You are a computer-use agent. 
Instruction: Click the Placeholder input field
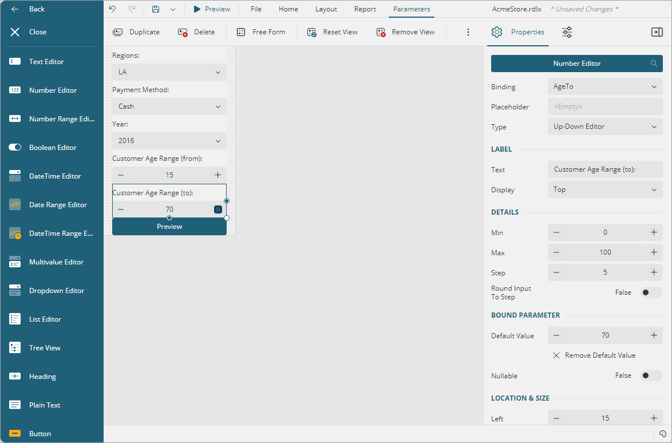(x=605, y=106)
